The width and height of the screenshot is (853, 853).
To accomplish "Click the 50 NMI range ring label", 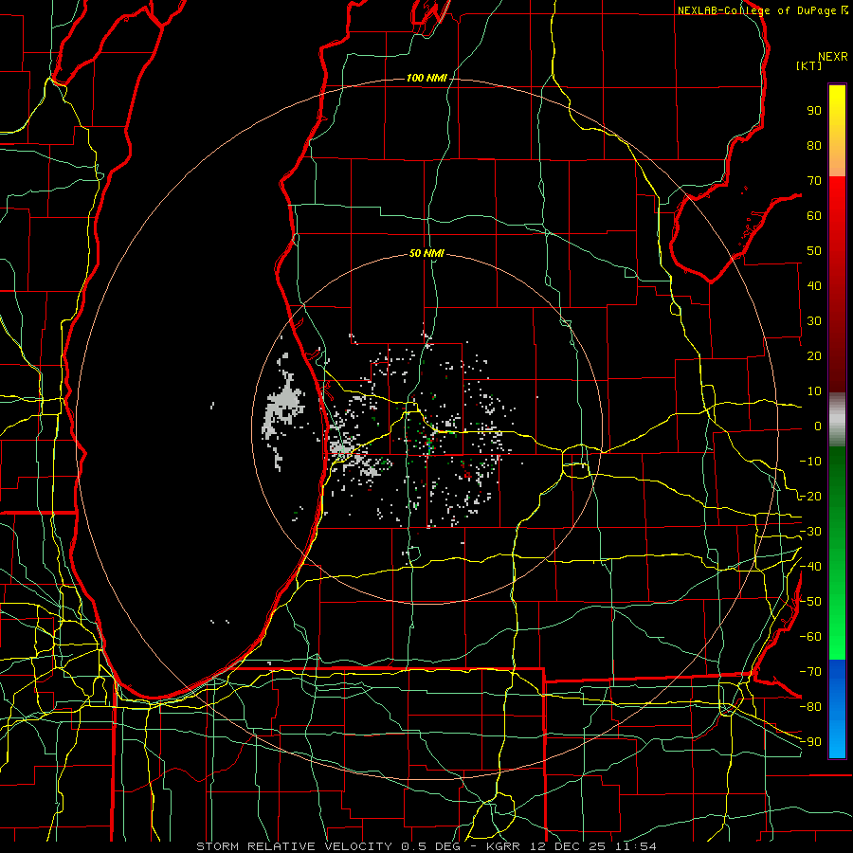I will click(426, 253).
